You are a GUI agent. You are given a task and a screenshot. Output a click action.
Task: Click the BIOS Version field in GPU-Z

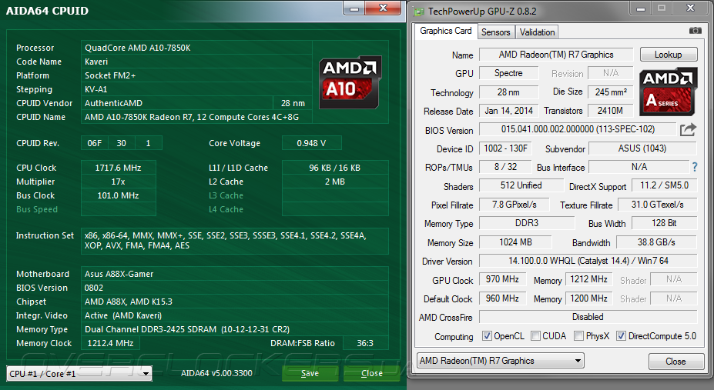[578, 129]
